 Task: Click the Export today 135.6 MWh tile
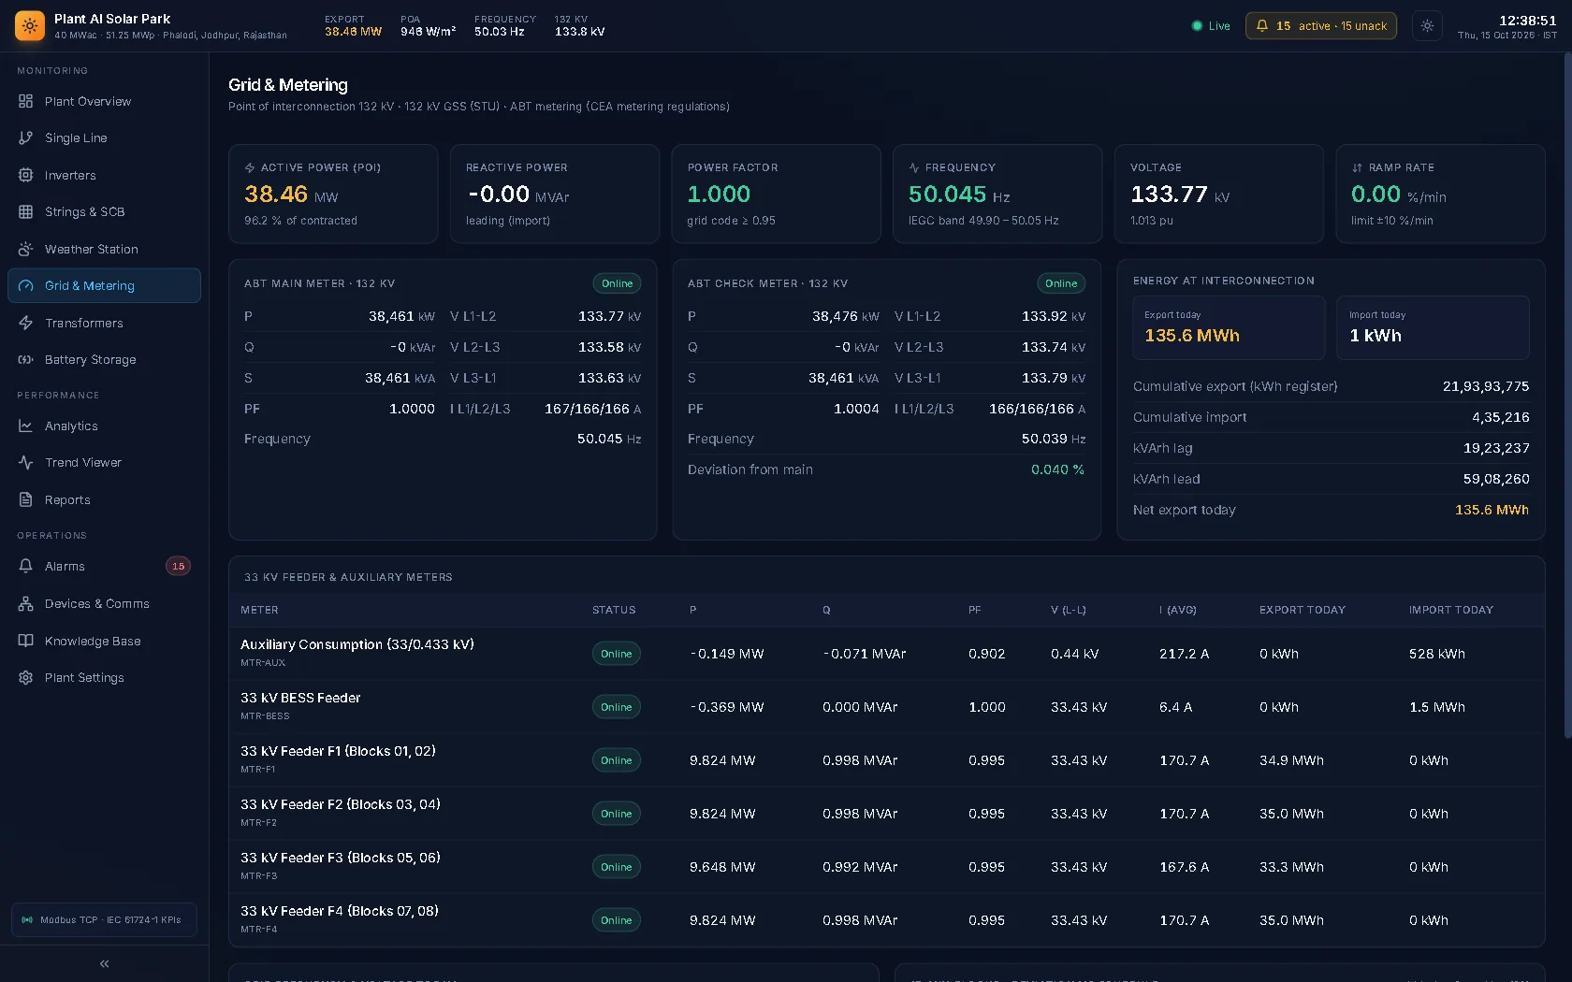1229,327
